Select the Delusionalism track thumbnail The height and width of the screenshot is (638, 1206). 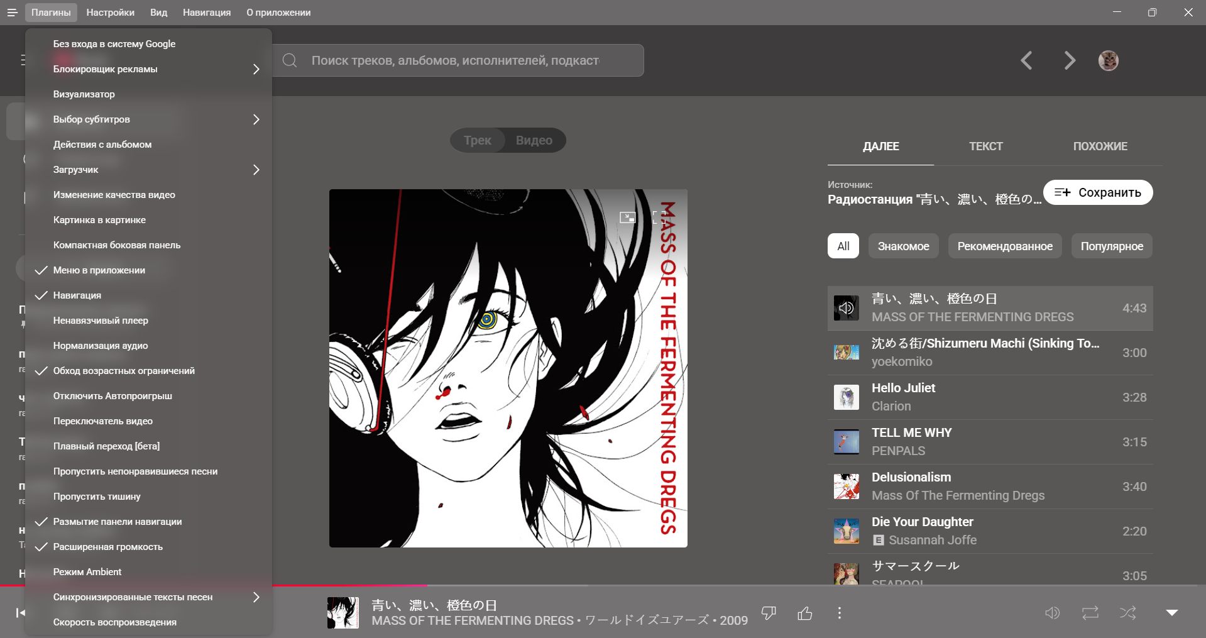[847, 487]
